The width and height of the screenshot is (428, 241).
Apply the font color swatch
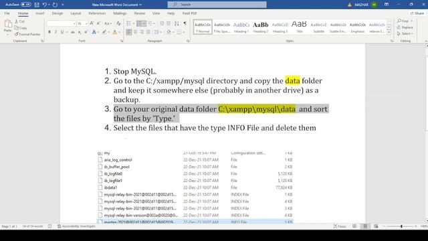[114, 32]
